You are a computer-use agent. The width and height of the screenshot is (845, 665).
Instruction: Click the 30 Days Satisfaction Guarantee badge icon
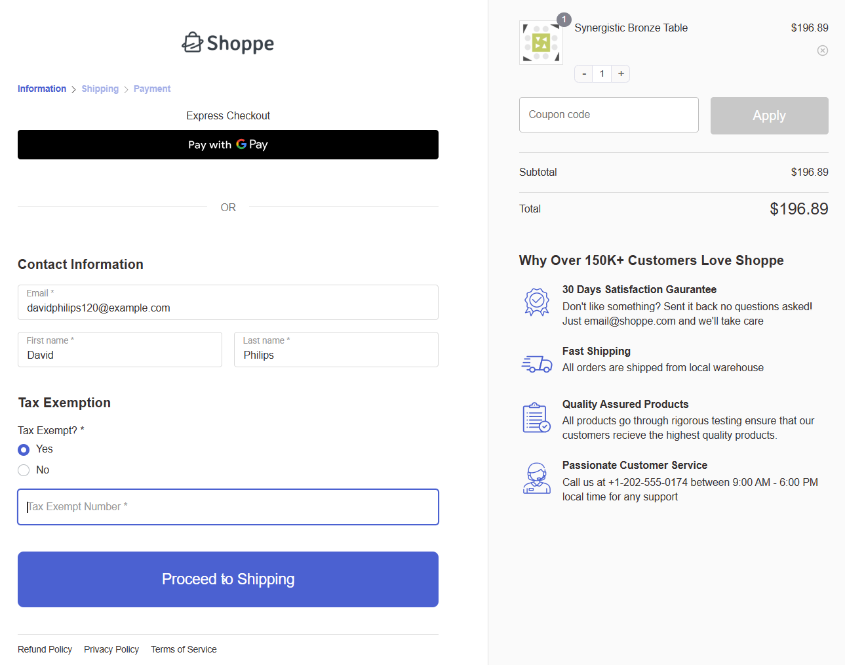click(537, 302)
